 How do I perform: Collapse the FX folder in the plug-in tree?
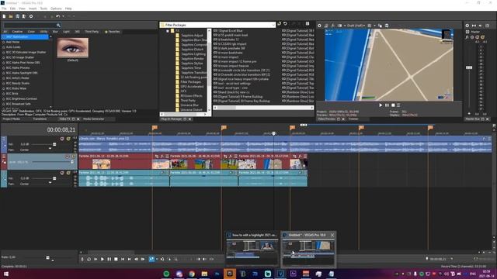(x=168, y=31)
